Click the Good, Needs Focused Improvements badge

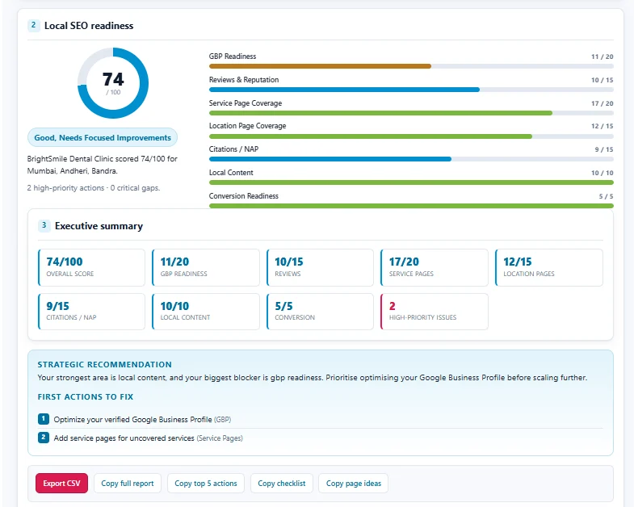click(103, 137)
